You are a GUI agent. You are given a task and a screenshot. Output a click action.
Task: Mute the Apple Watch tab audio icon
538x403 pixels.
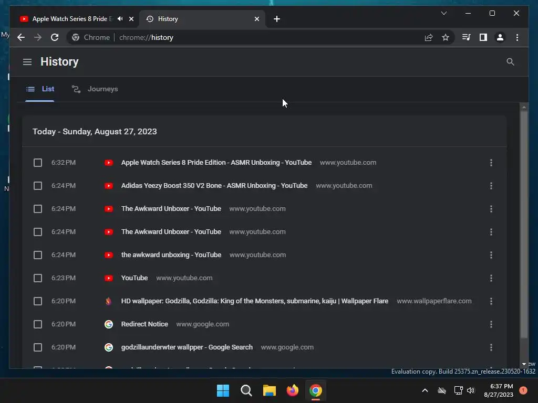pyautogui.click(x=120, y=19)
